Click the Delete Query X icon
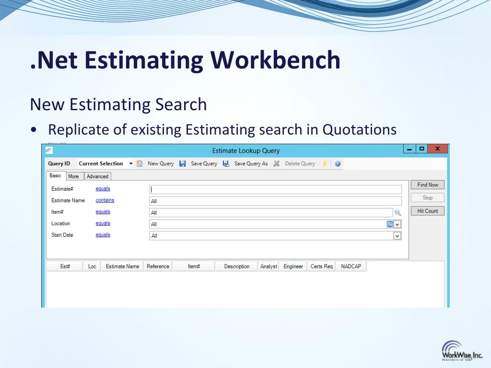 tap(277, 163)
